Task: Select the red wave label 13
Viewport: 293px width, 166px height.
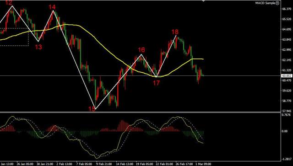Action: (38, 47)
